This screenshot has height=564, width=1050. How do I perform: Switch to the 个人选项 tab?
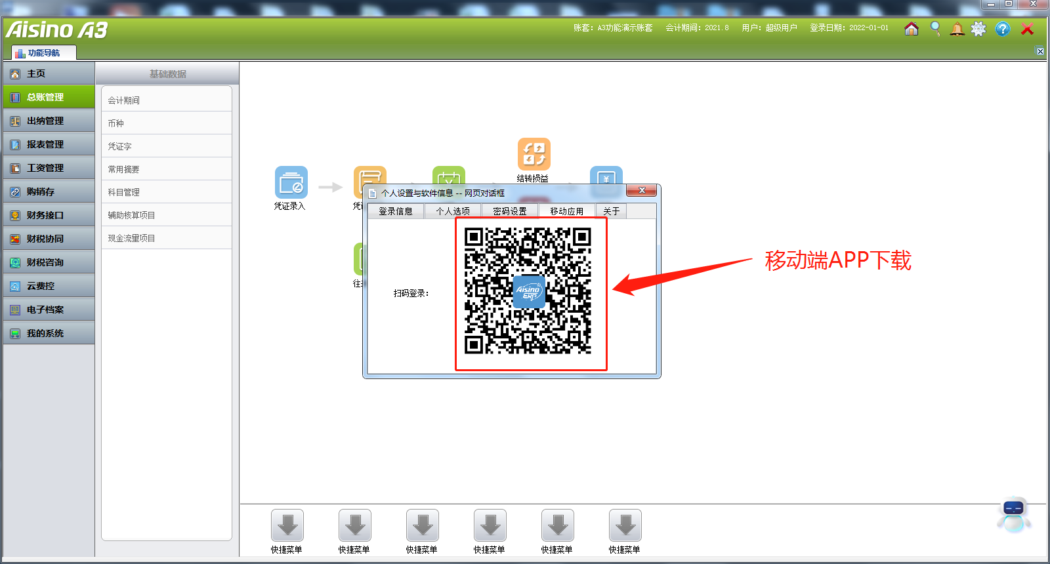pos(453,211)
